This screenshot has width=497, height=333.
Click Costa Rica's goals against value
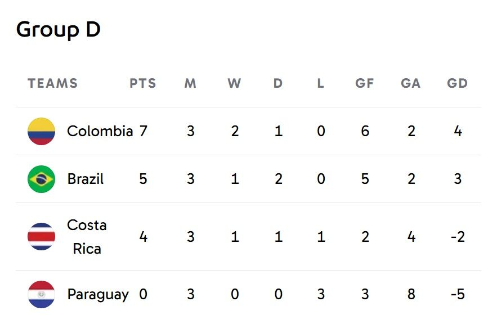point(411,237)
